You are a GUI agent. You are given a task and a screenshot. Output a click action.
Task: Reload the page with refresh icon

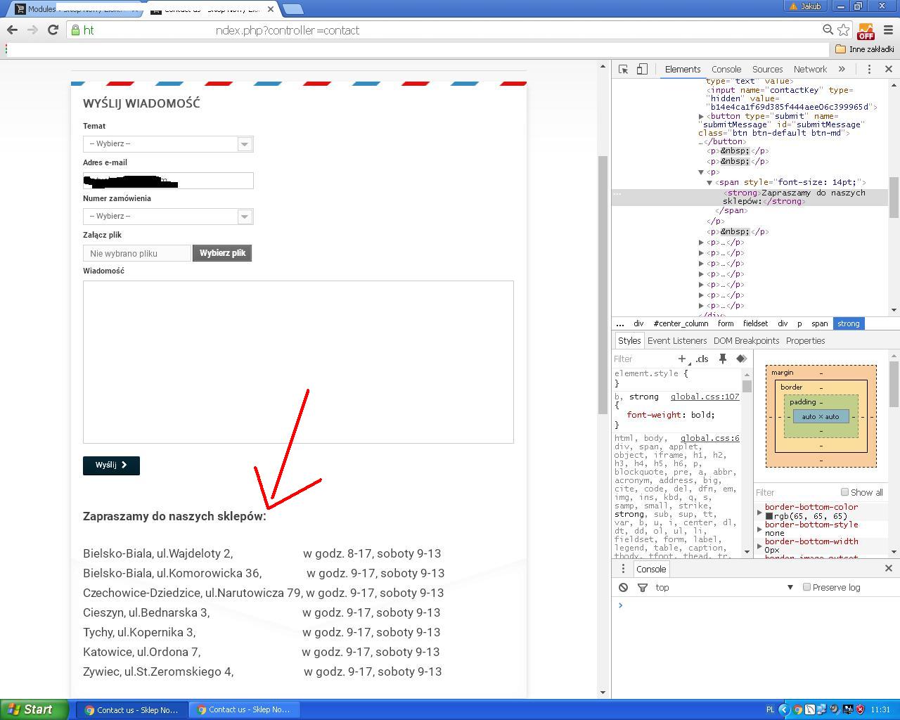[x=53, y=30]
